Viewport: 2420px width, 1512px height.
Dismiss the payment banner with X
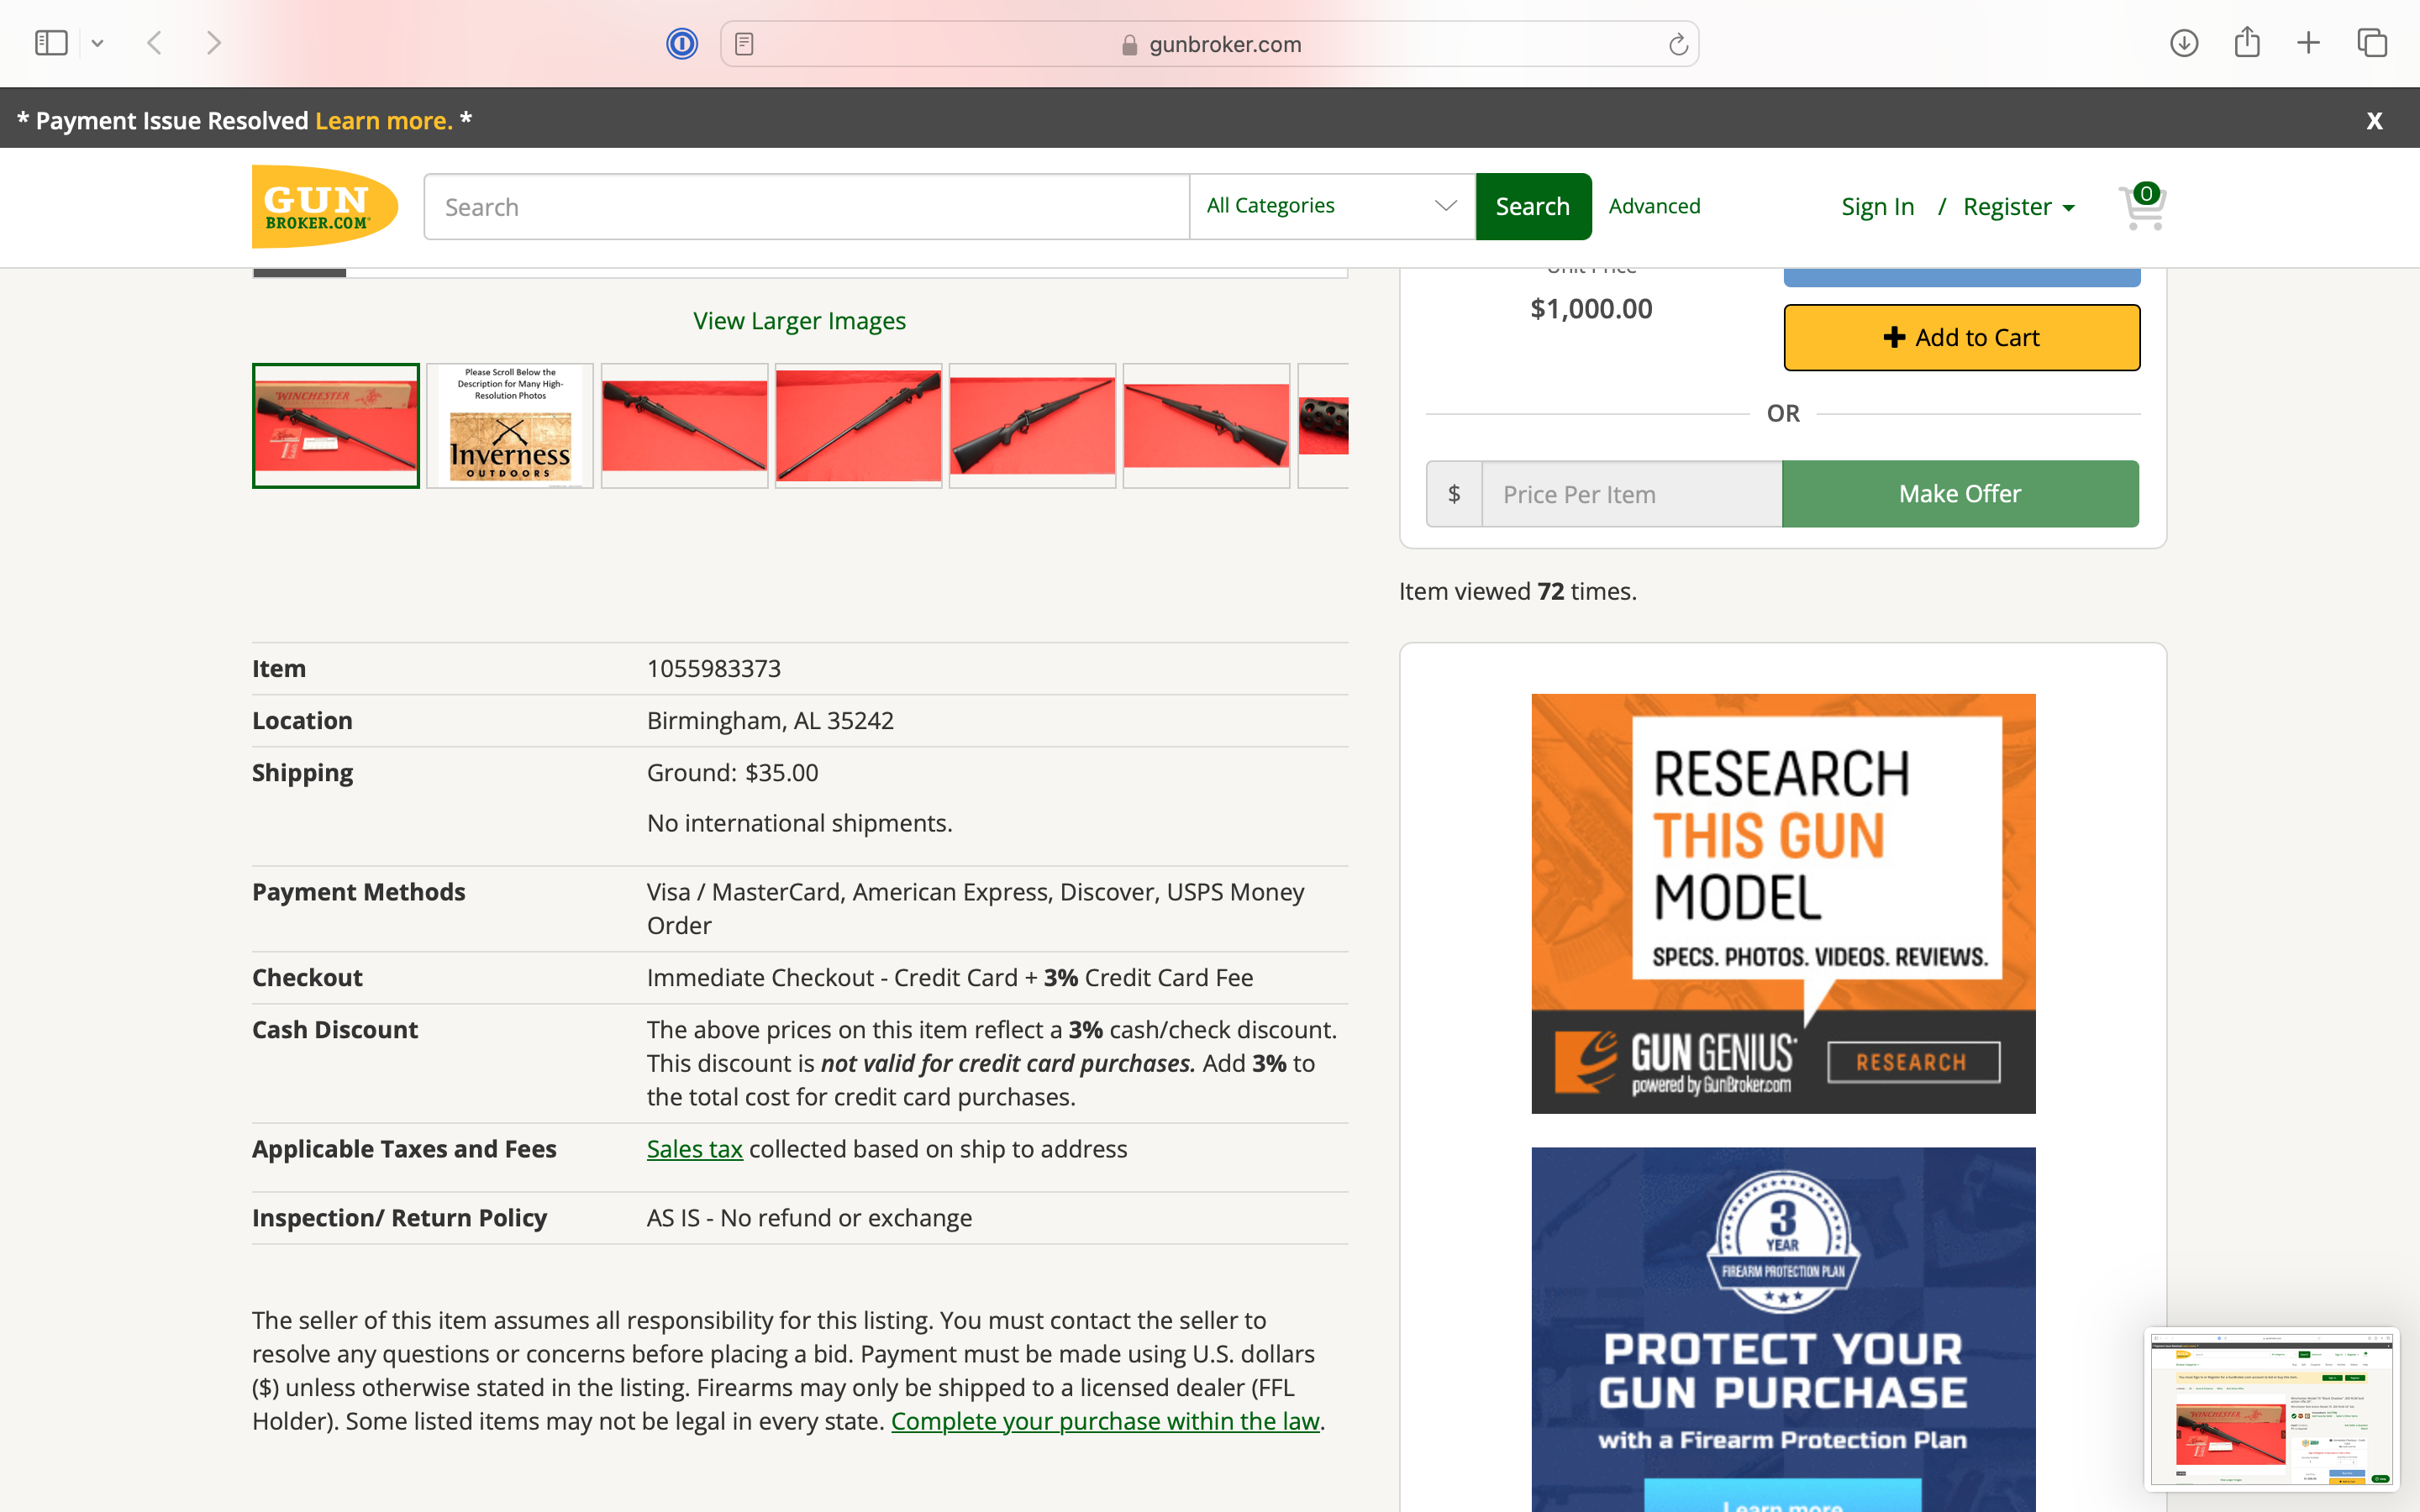(2374, 121)
